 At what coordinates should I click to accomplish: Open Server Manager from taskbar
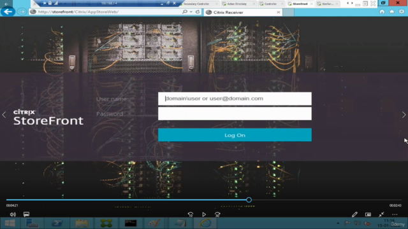pyautogui.click(x=33, y=223)
